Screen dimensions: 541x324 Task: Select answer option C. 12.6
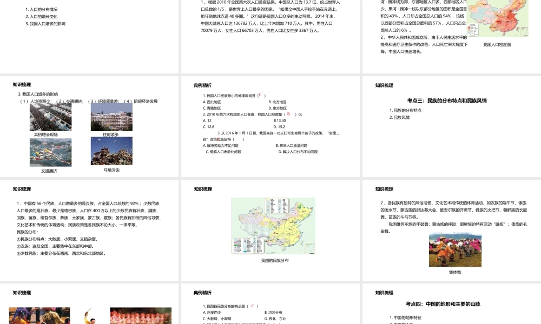[x=208, y=127]
